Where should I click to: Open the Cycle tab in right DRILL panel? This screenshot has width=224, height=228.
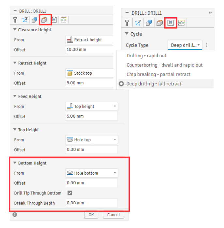(171, 23)
